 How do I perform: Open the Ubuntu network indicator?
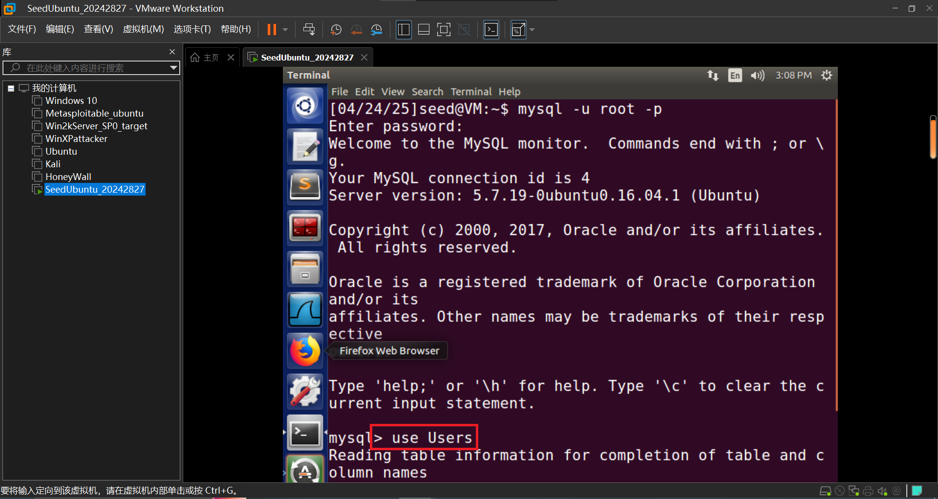coord(713,75)
